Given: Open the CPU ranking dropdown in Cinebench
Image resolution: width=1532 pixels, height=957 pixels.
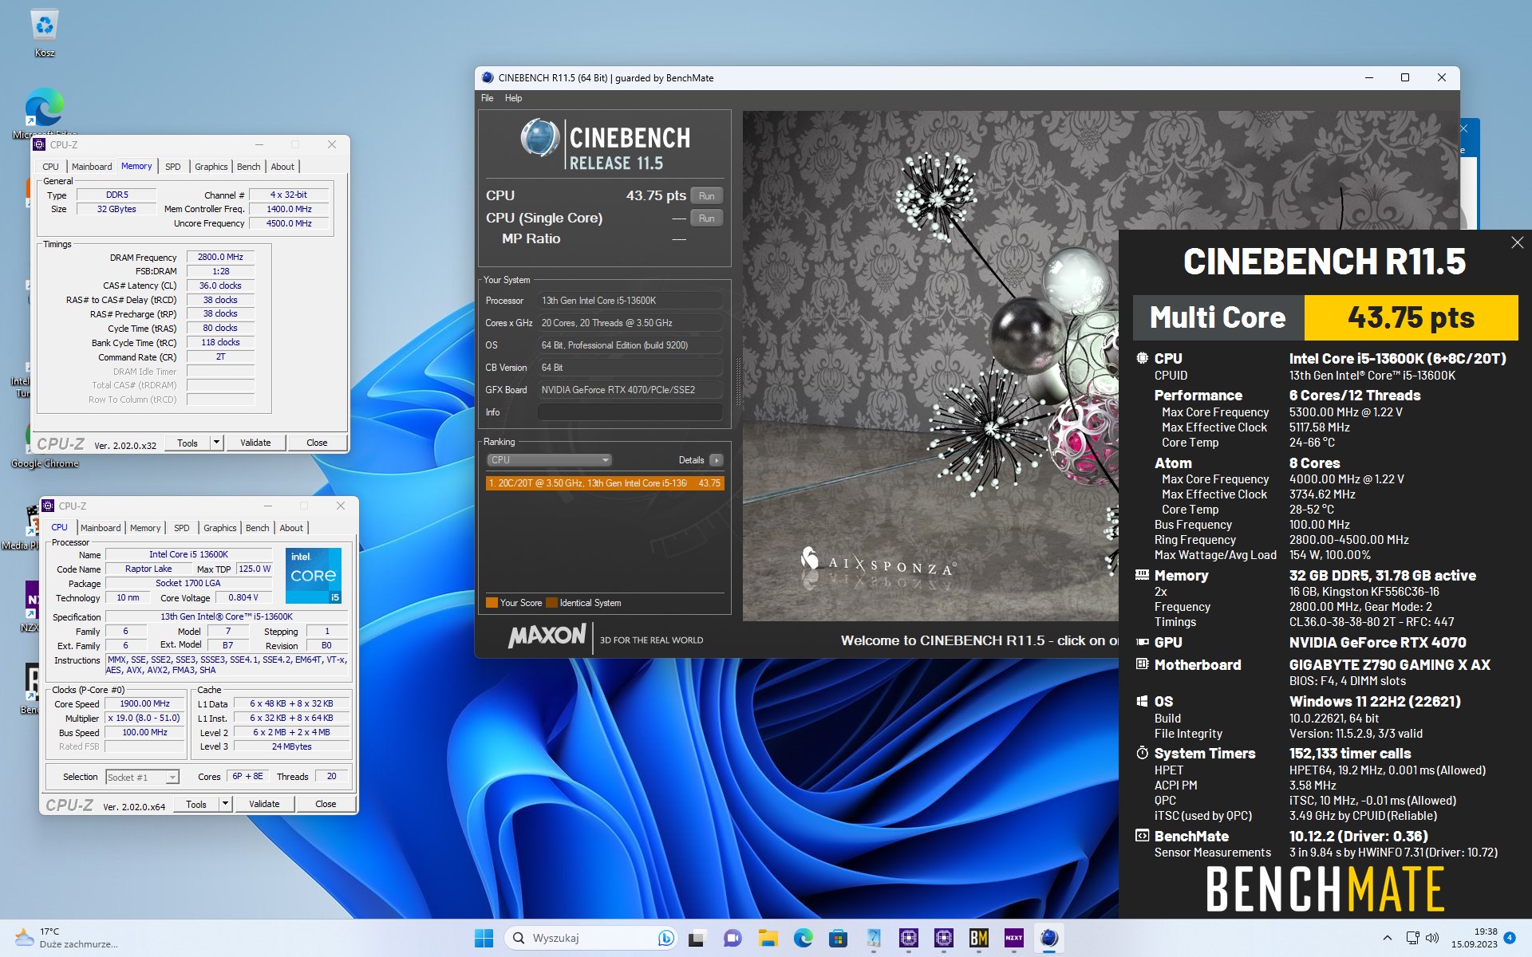Looking at the screenshot, I should (x=549, y=460).
